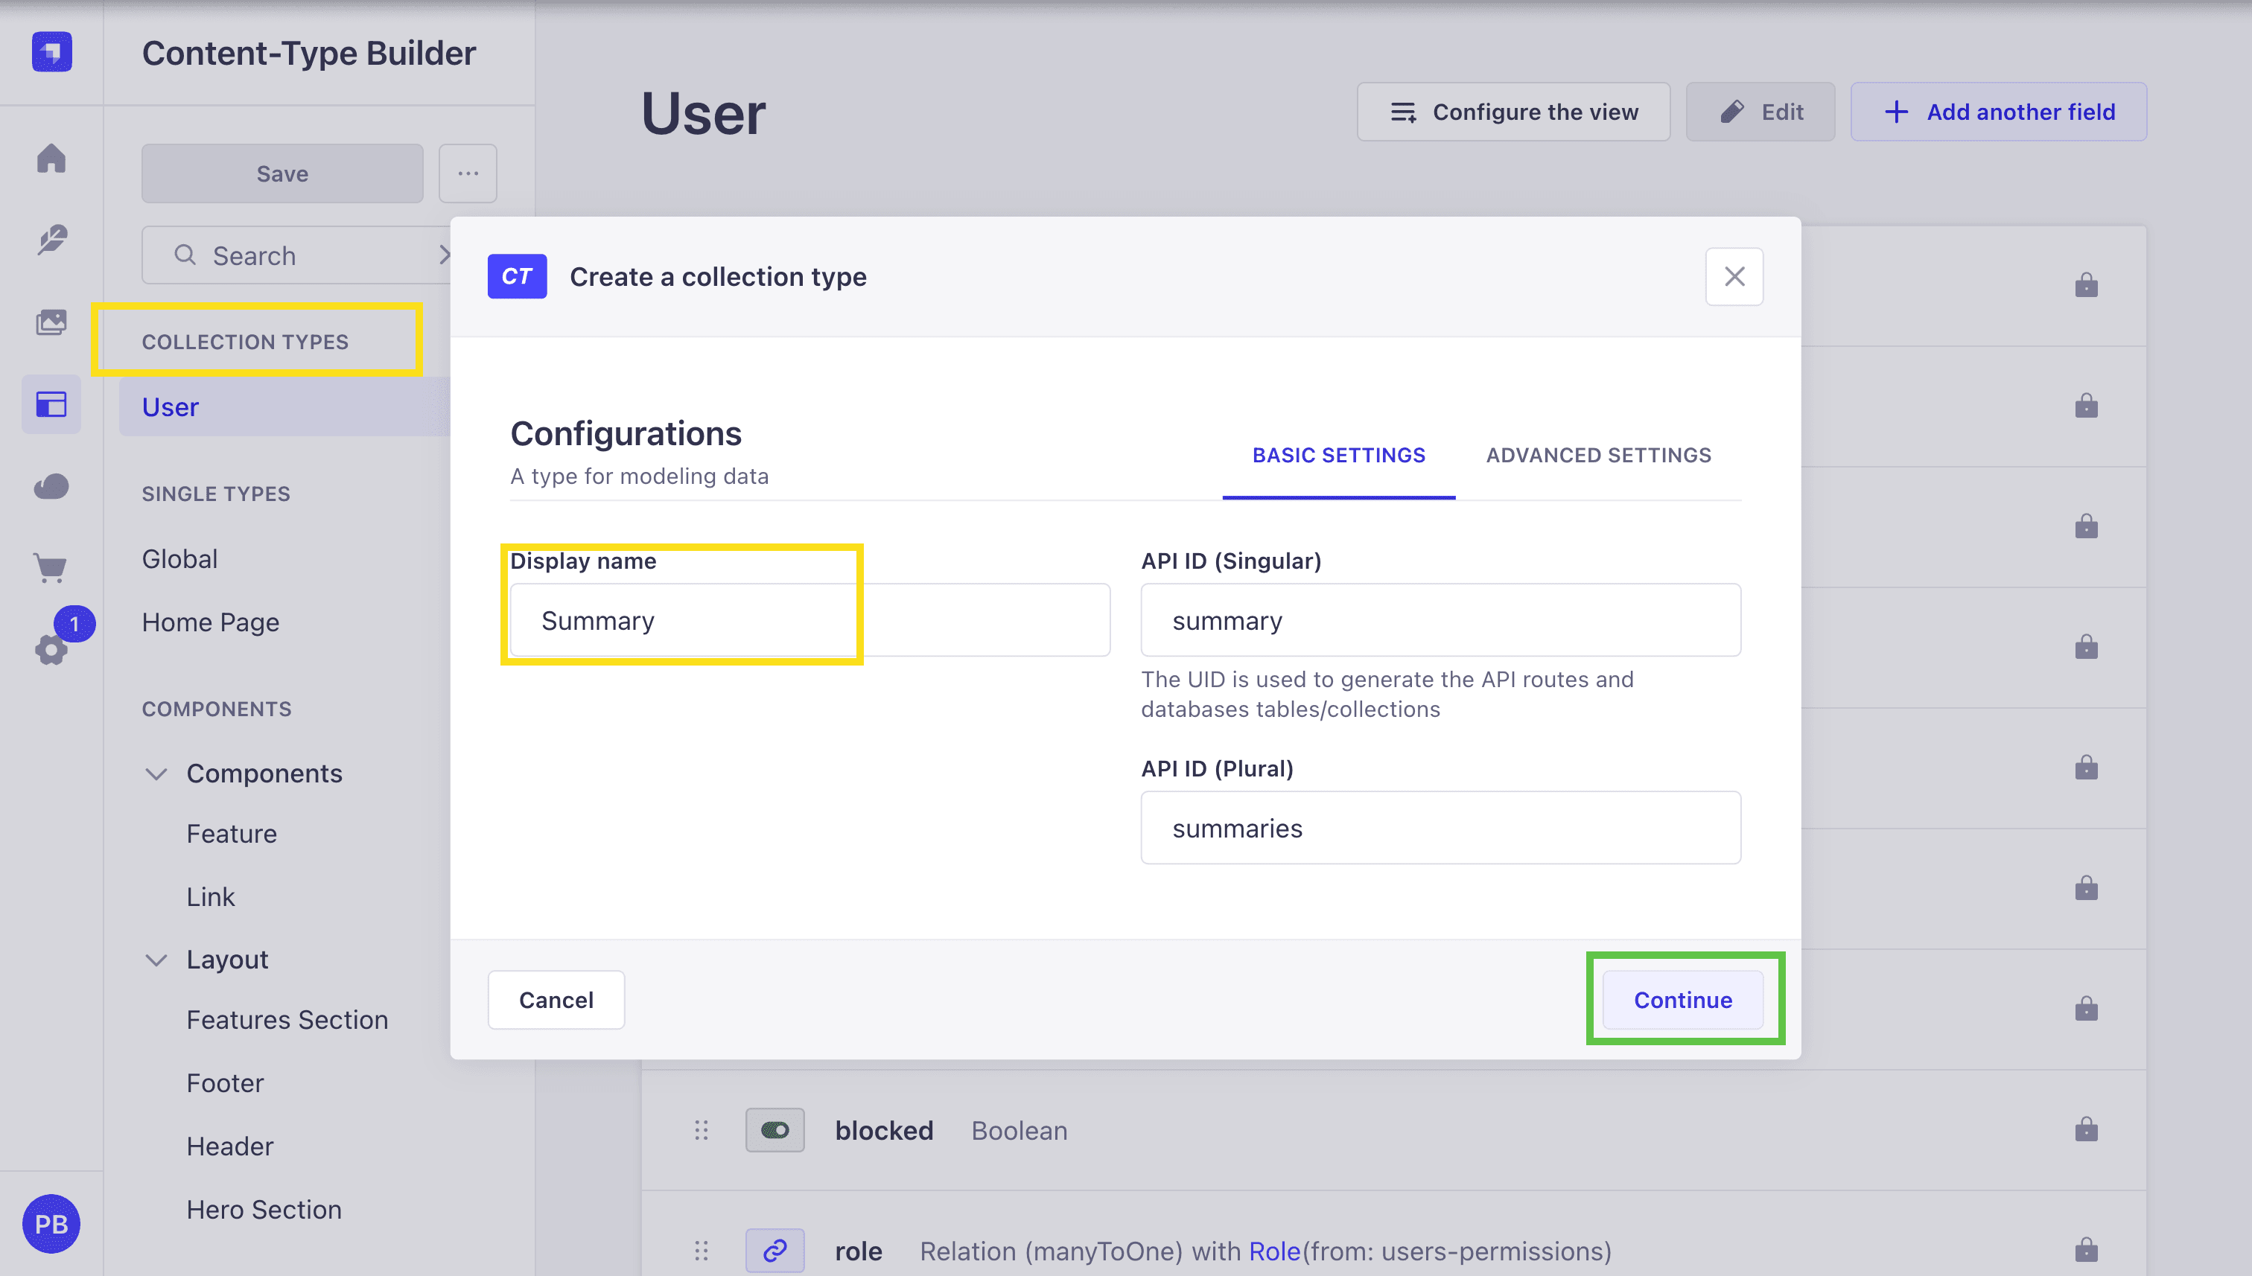Viewport: 2252px width, 1276px height.
Task: Select Global single type
Action: pos(179,558)
